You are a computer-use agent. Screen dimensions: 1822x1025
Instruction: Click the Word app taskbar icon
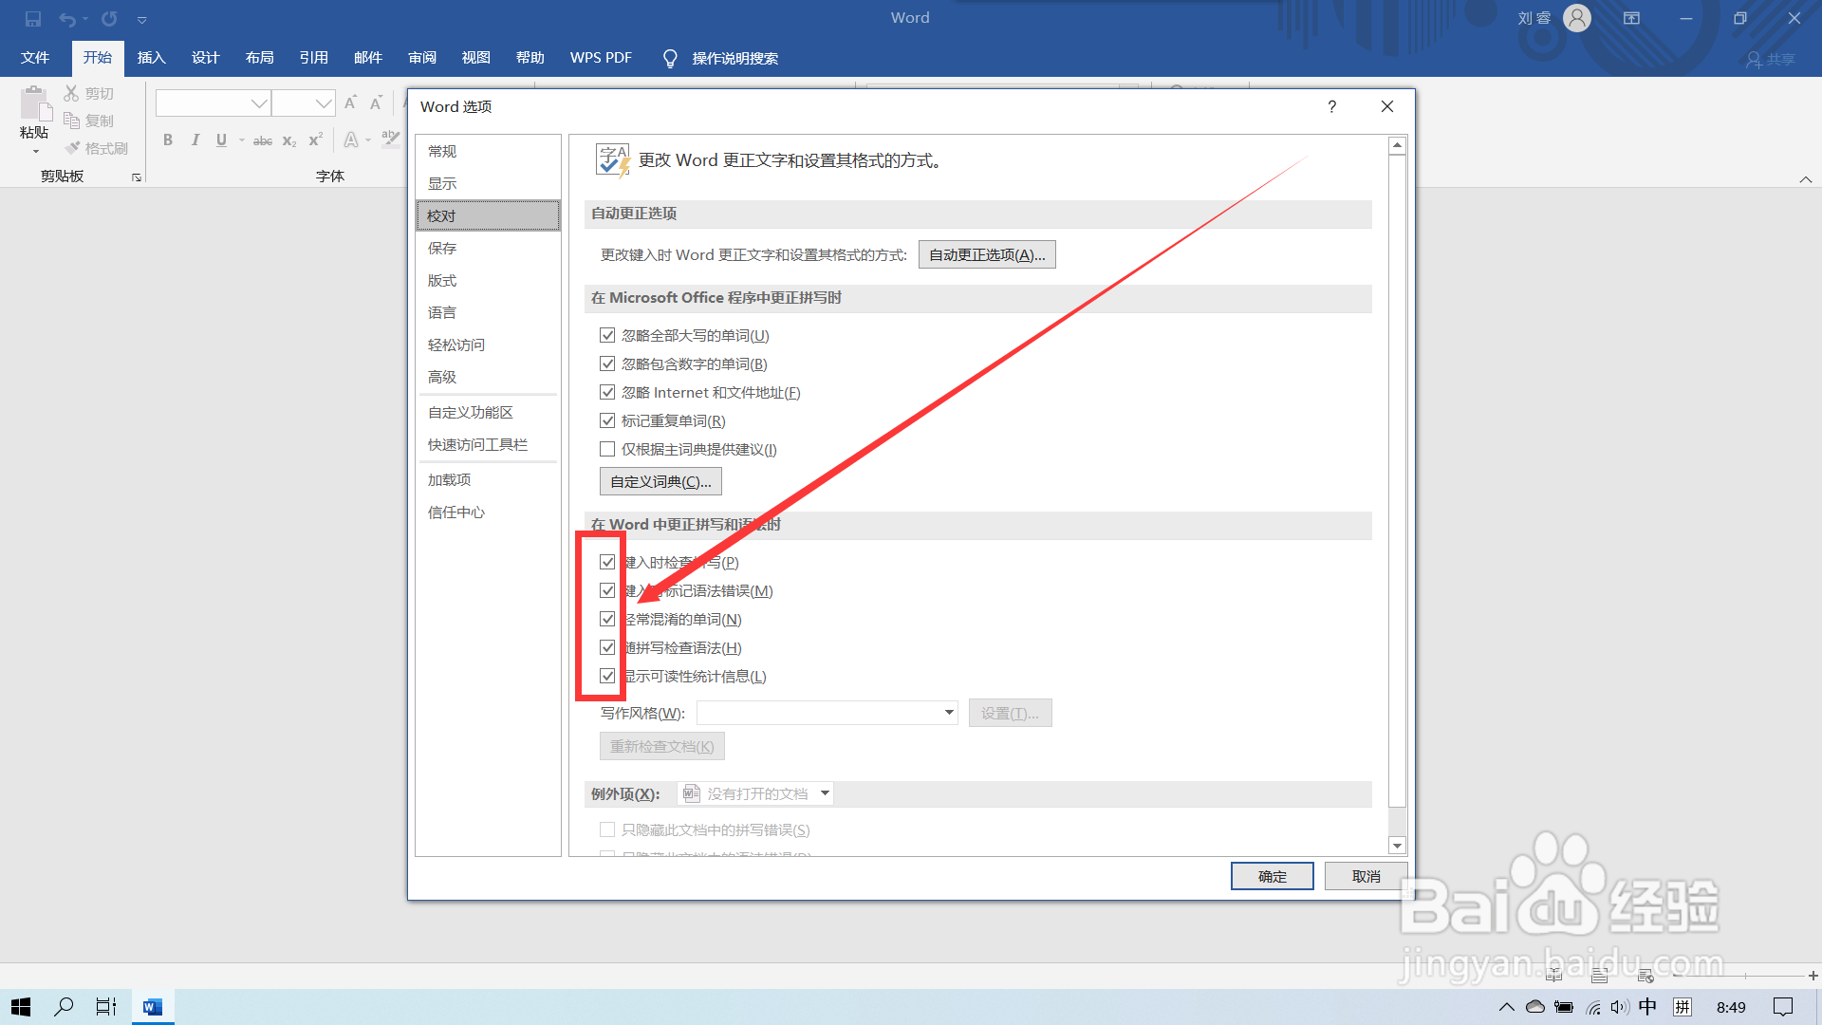[x=152, y=1007]
